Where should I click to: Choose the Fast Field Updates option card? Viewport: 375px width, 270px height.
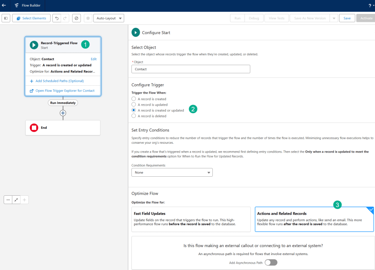[191, 219]
